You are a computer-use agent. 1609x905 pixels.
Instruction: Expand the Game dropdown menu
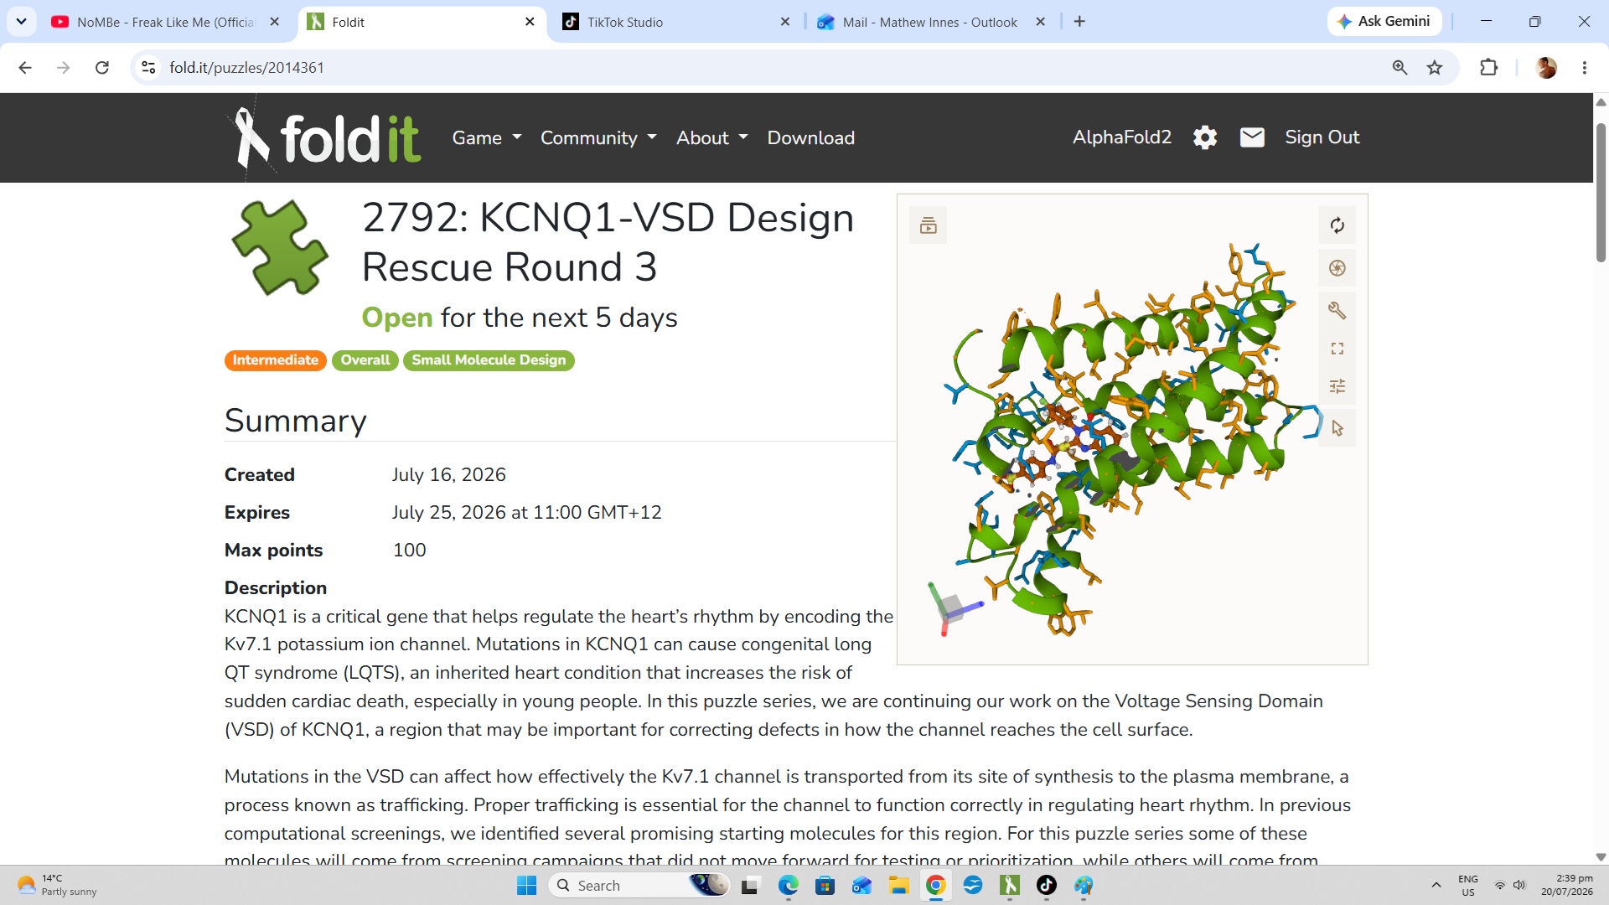[x=487, y=138]
